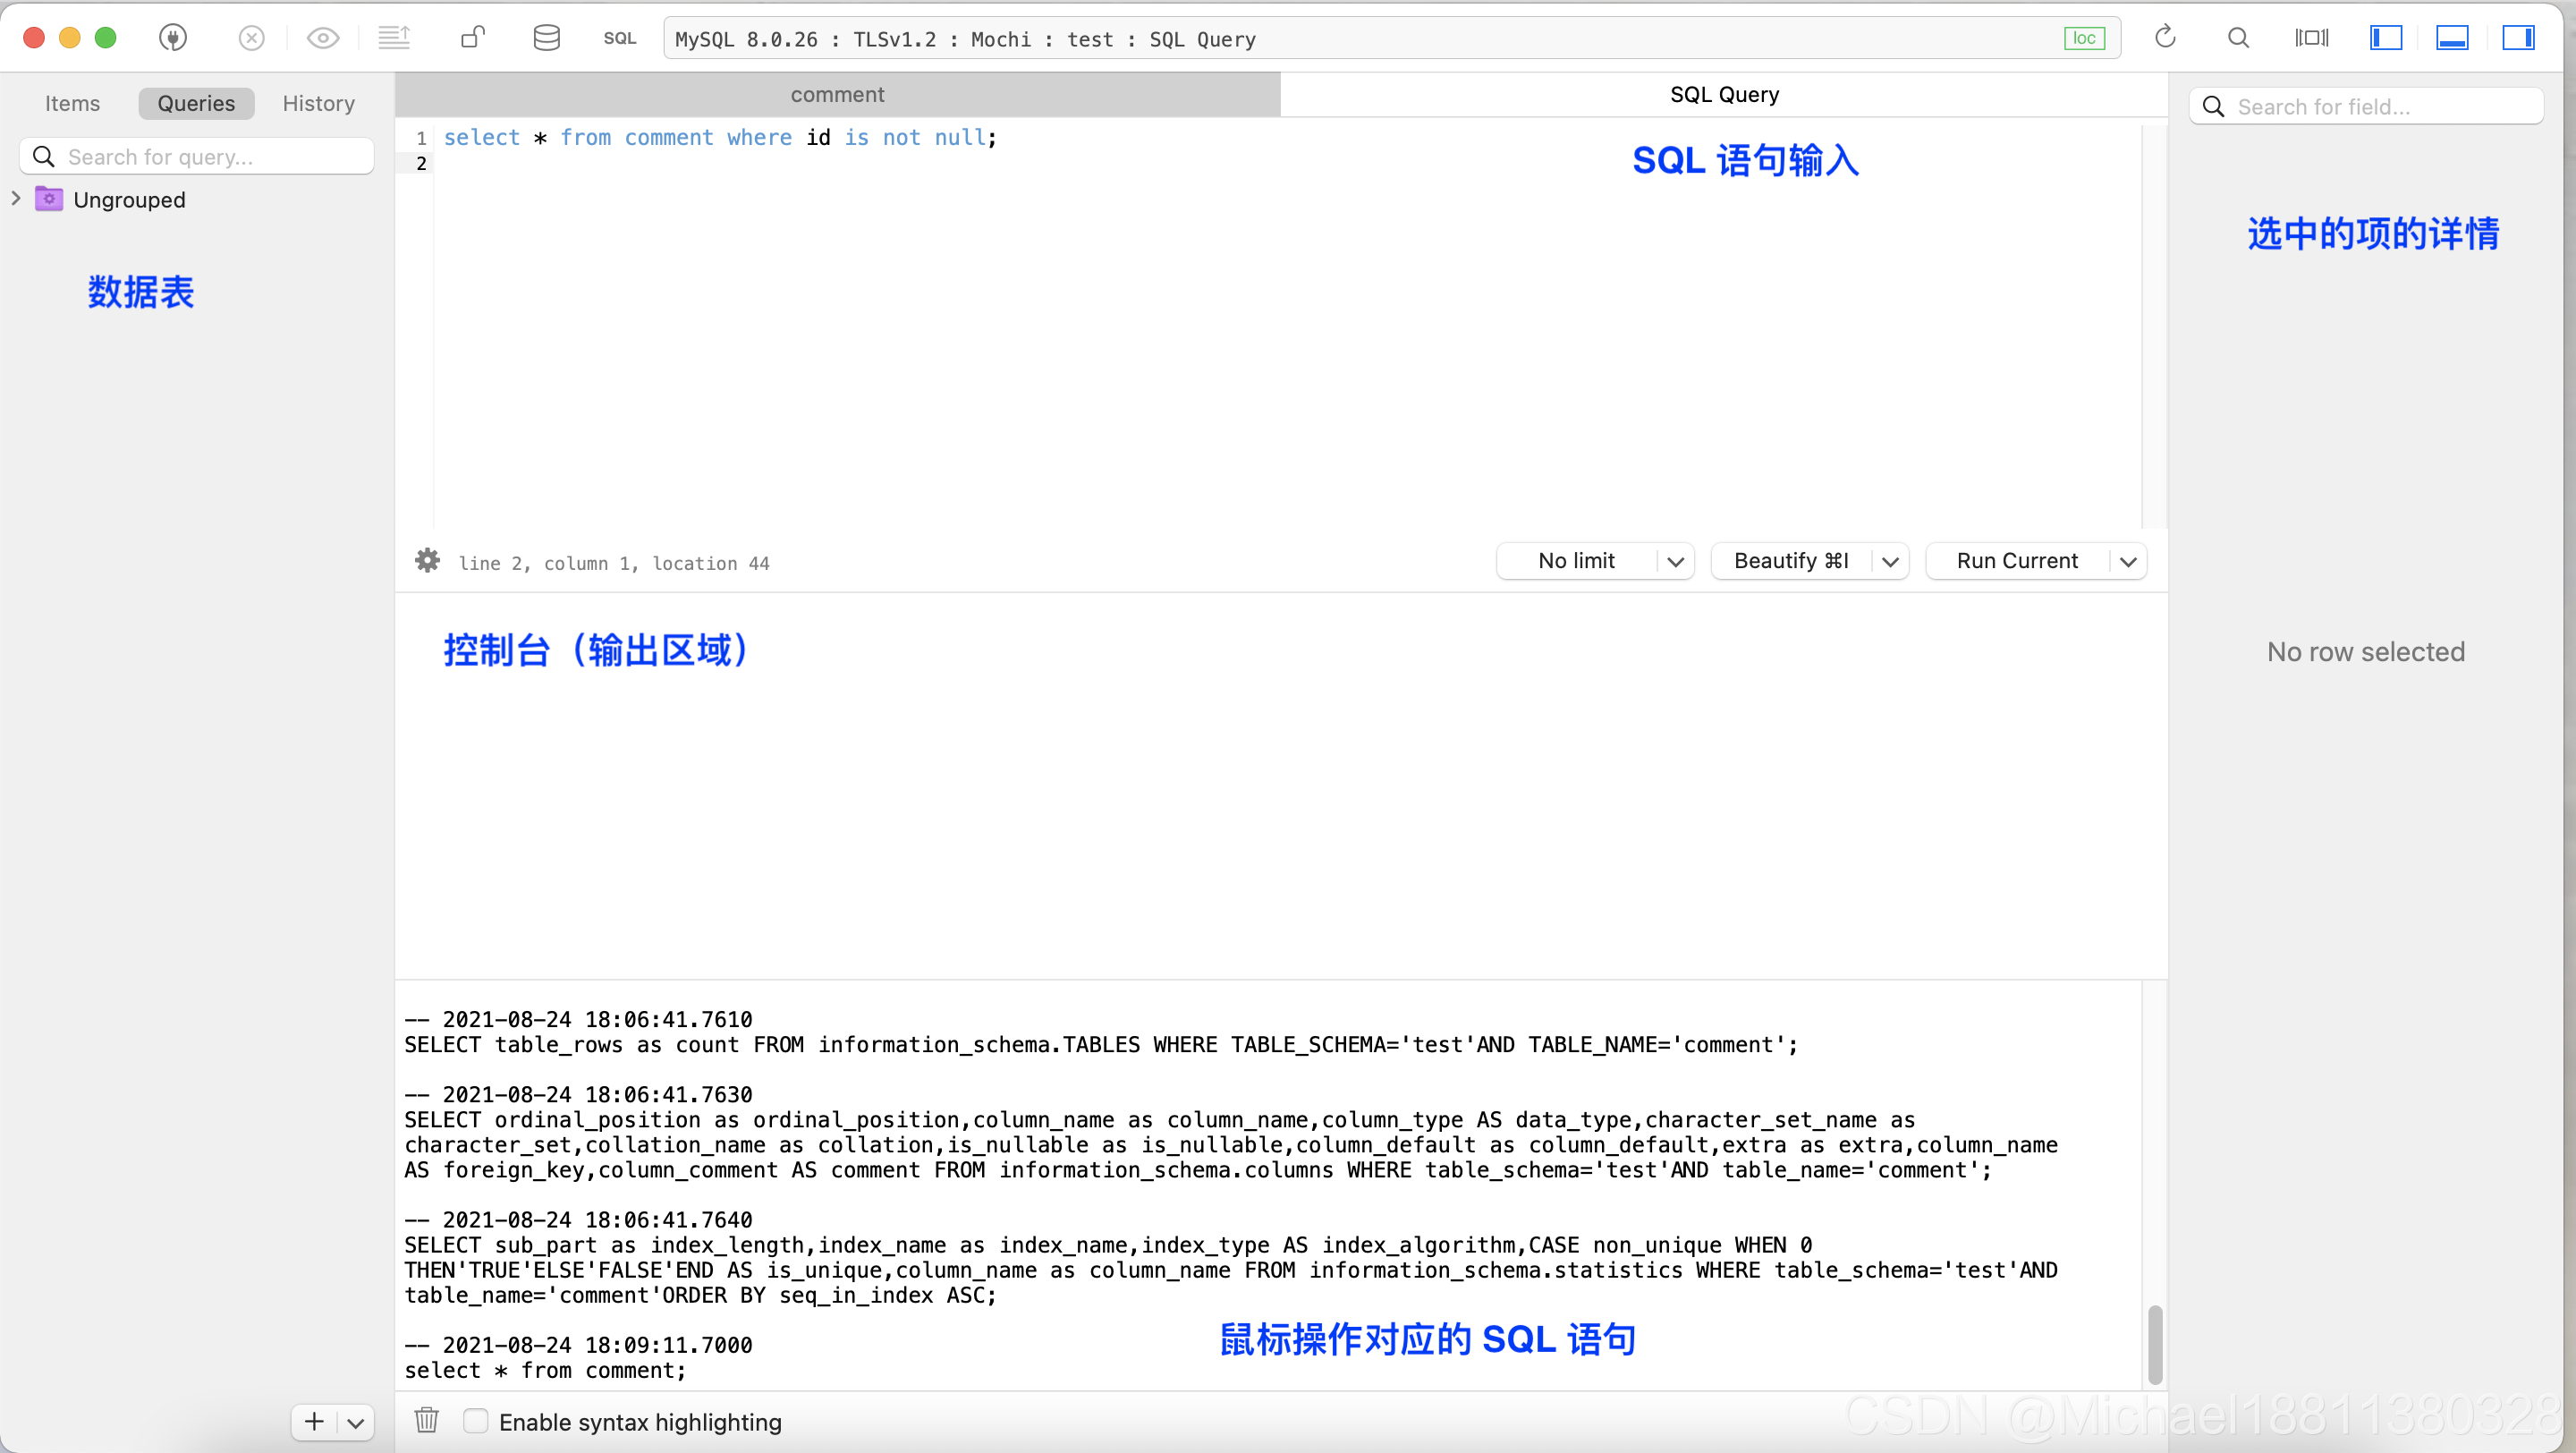Screen dimensions: 2576x1453
Task: Click the refresh icon in toolbar
Action: [x=2165, y=38]
